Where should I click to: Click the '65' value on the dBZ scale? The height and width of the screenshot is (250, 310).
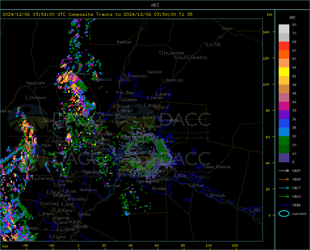pyautogui.click(x=294, y=42)
